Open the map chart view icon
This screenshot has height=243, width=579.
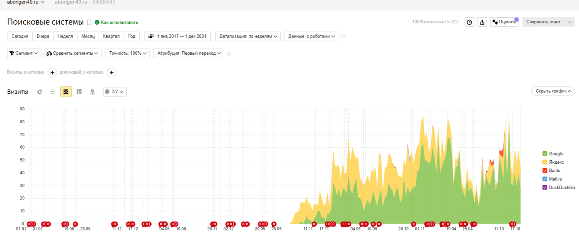click(x=92, y=92)
